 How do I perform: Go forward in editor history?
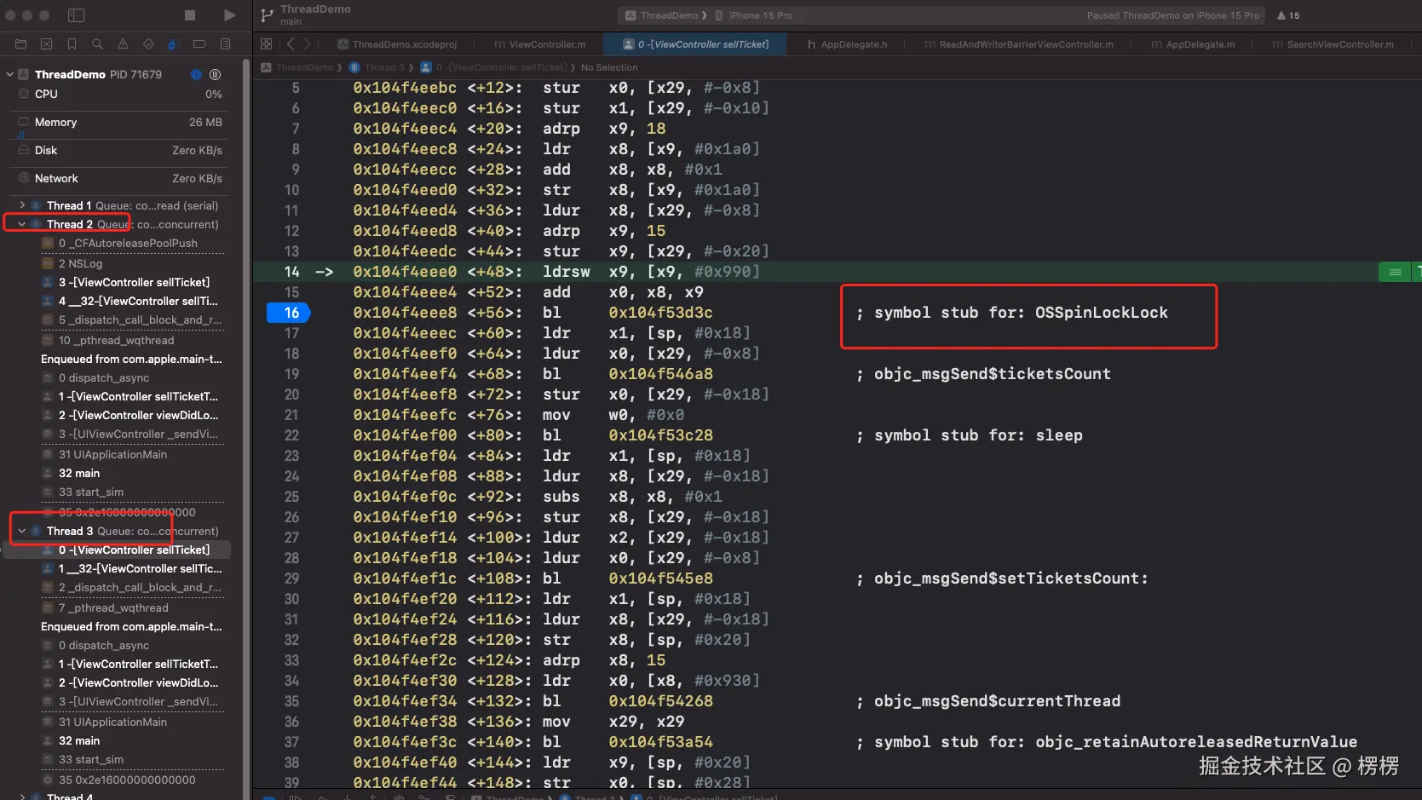click(308, 44)
